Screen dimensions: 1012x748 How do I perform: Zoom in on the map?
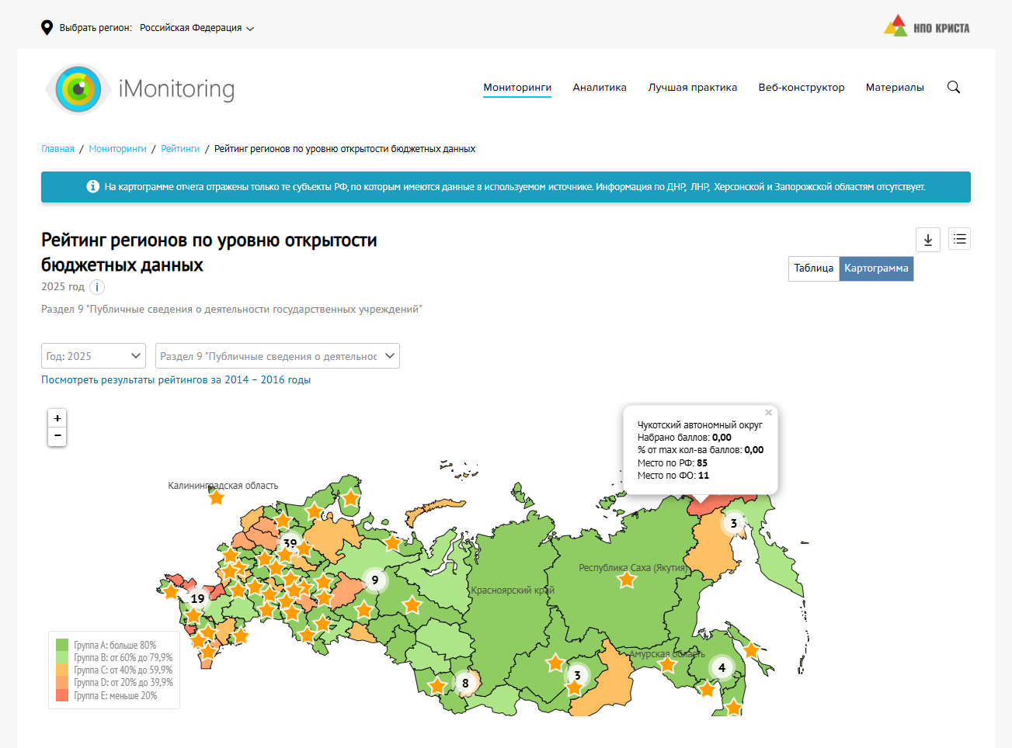point(57,417)
